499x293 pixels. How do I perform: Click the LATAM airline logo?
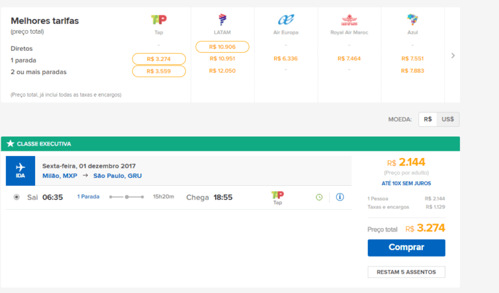coord(222,20)
